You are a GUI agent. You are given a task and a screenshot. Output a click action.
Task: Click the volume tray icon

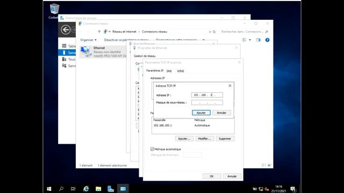coord(267,189)
